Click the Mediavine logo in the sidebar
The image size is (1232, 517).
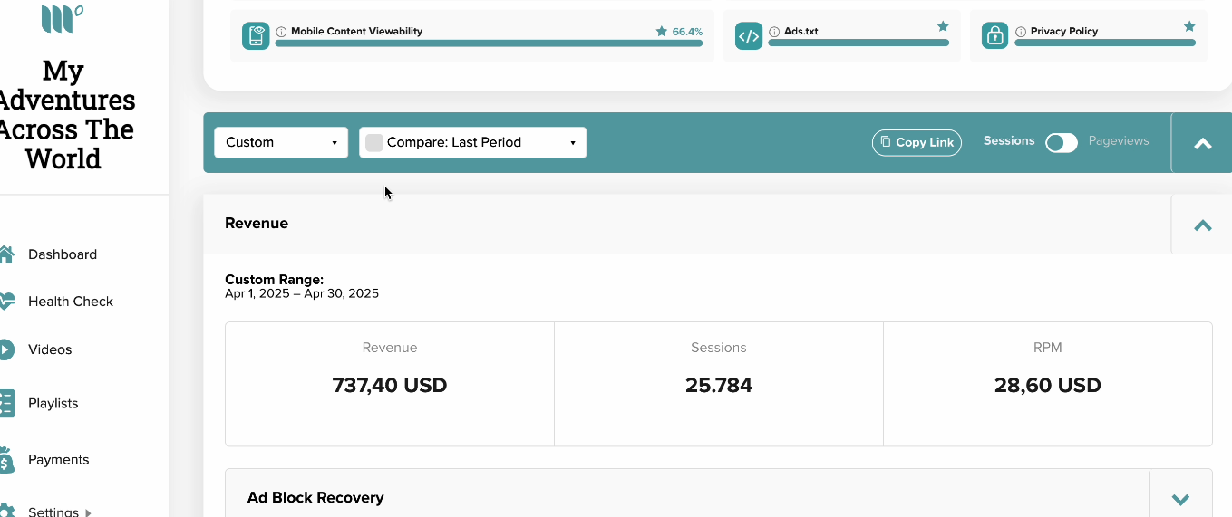coord(63,18)
